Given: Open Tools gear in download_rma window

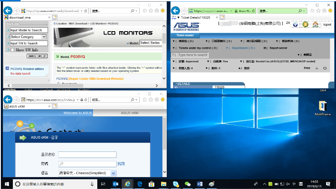Looking at the screenshot, I should [x=157, y=11].
